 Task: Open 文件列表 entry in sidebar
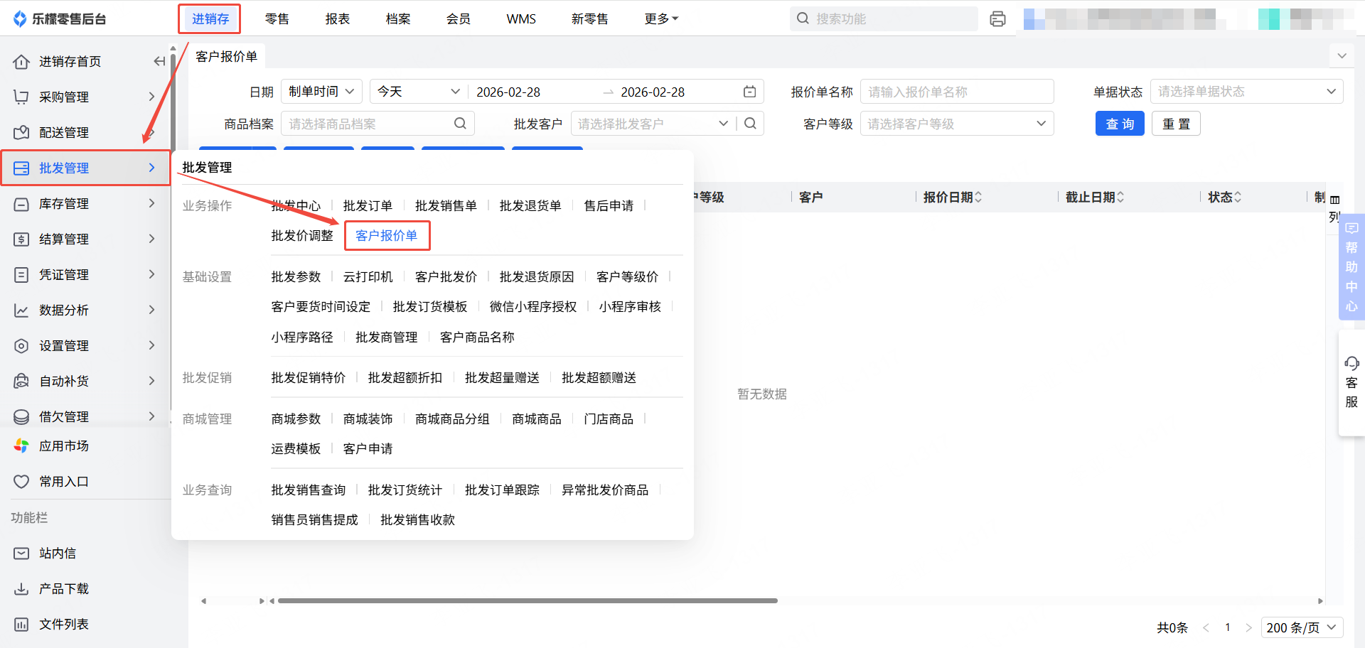pos(51,625)
